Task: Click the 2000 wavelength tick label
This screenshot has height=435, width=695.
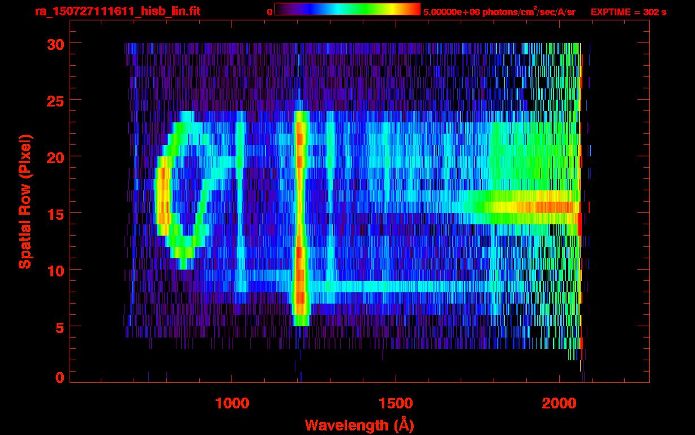Action: (559, 403)
